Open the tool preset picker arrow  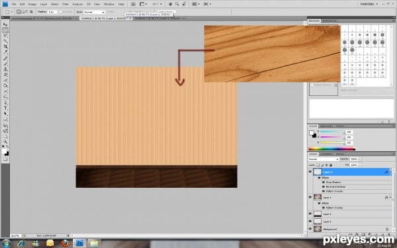(12, 12)
